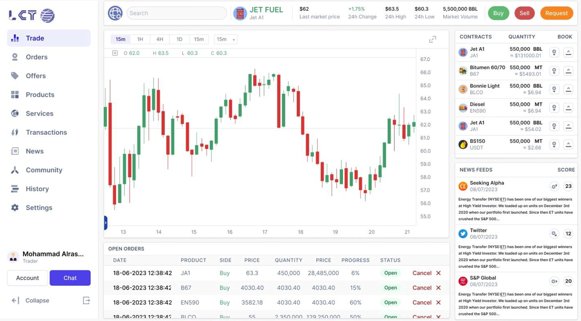Click the X icon on JA1 order
This screenshot has height=321, width=581.
pyautogui.click(x=438, y=273)
